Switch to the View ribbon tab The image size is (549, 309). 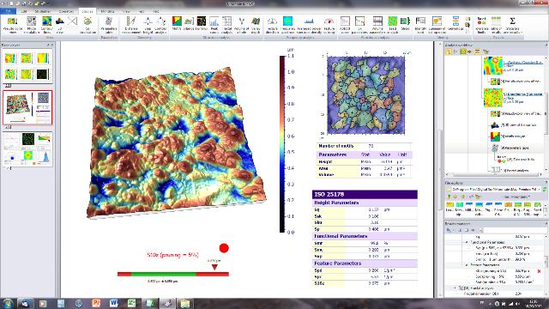pos(126,11)
